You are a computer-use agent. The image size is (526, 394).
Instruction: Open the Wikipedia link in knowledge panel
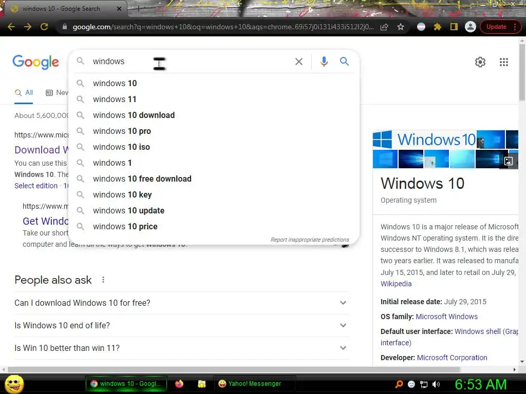(x=396, y=284)
